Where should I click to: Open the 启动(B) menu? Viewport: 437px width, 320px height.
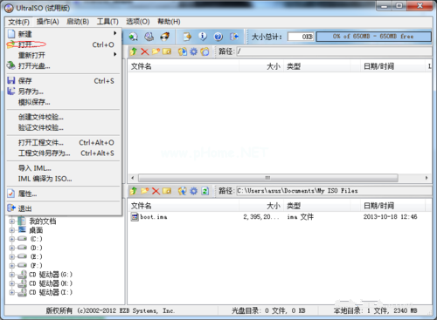tap(78, 22)
